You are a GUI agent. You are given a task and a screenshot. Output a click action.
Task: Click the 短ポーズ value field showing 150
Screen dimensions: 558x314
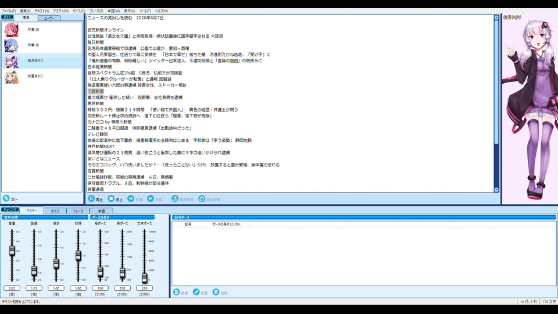point(100,288)
